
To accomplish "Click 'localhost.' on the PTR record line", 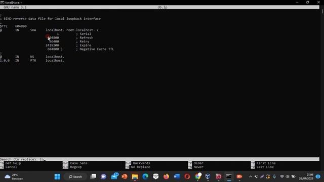I will (x=55, y=61).
